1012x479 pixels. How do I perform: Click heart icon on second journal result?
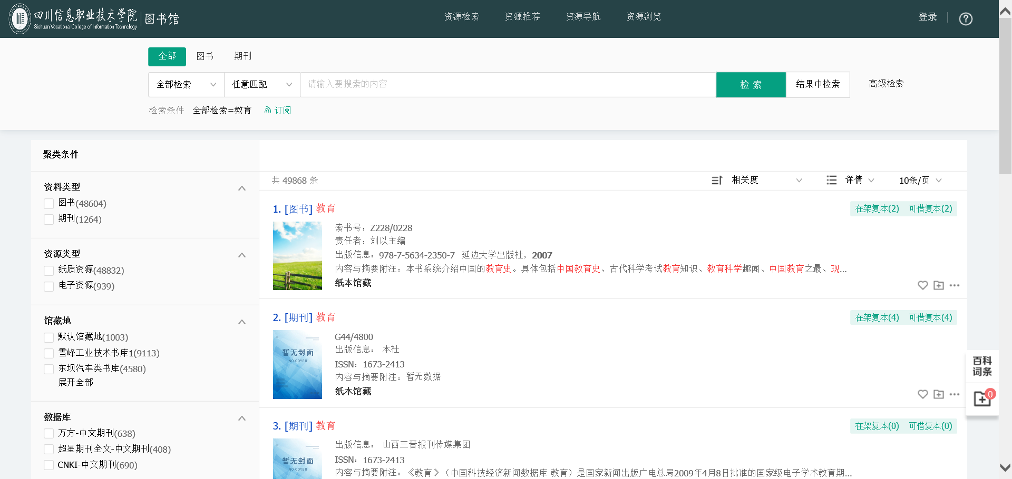(x=922, y=394)
